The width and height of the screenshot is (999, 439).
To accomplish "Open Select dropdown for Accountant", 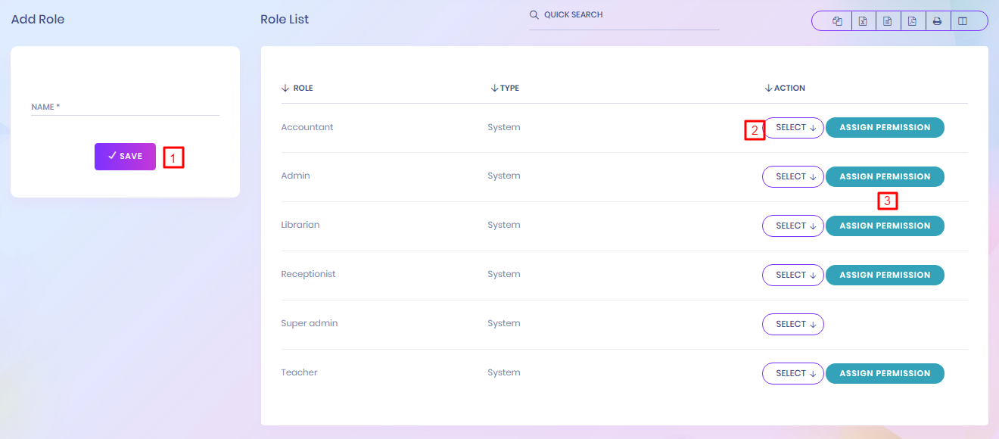I will (x=794, y=128).
